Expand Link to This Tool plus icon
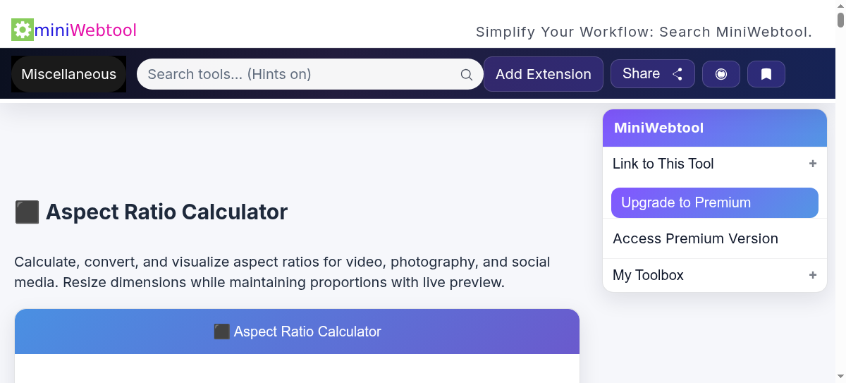Image resolution: width=846 pixels, height=383 pixels. tap(813, 164)
